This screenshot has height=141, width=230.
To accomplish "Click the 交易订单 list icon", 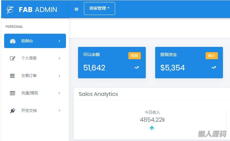I will click(12, 76).
